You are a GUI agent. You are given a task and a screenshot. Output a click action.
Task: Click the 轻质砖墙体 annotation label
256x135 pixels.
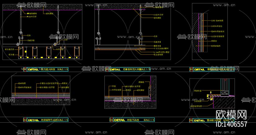pos(216,46)
